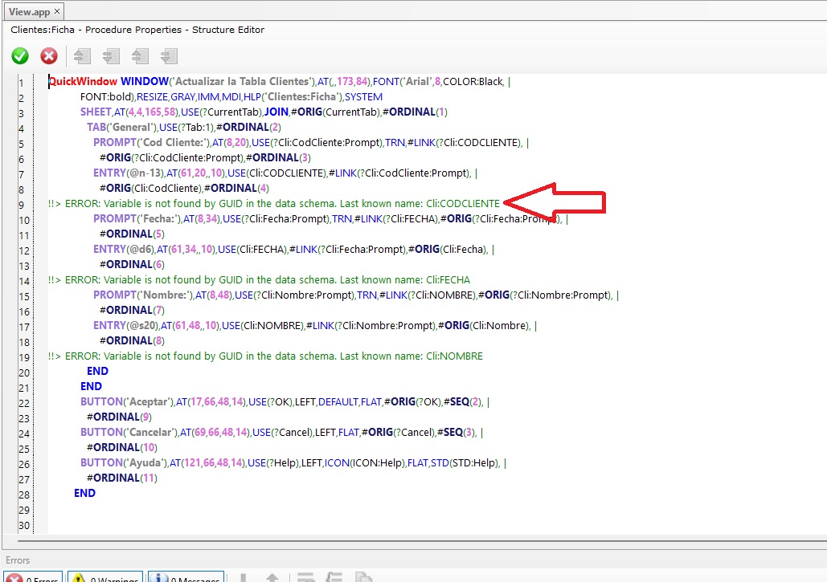
Task: Click line number 30 in the gutter
Action: coord(24,525)
